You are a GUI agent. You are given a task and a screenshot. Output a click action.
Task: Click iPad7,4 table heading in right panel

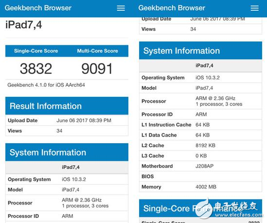tap(204, 65)
